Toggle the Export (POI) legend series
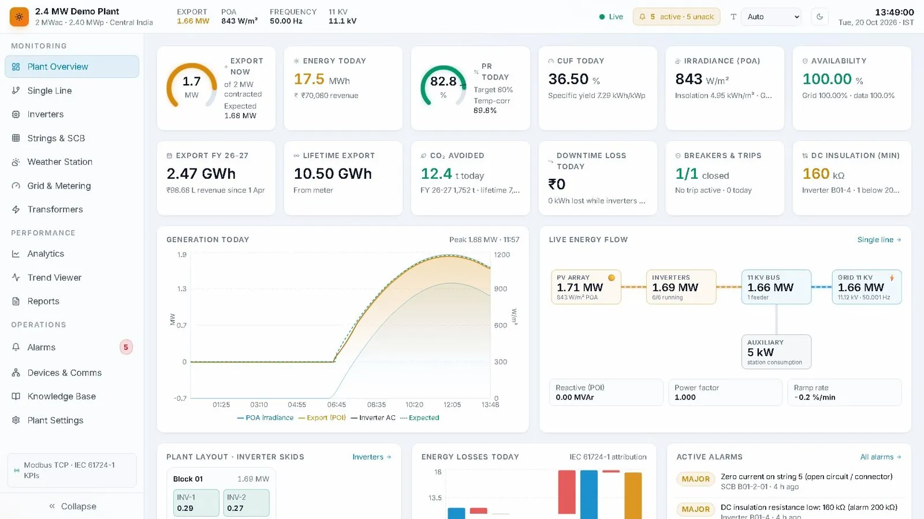This screenshot has height=519, width=924. [322, 418]
